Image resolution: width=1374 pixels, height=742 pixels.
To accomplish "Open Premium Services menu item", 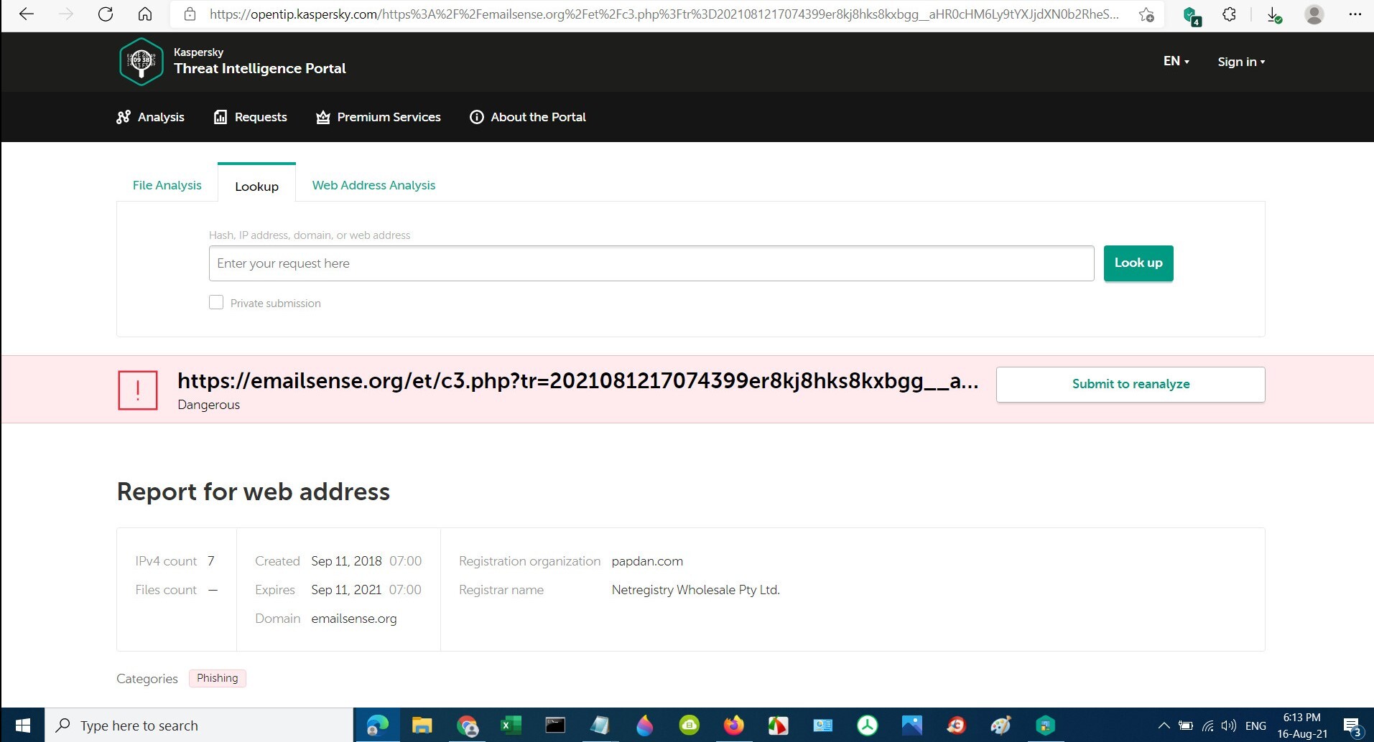I will click(379, 117).
